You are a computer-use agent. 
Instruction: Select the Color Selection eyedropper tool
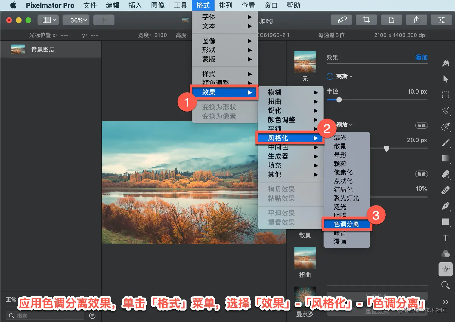[x=446, y=127]
